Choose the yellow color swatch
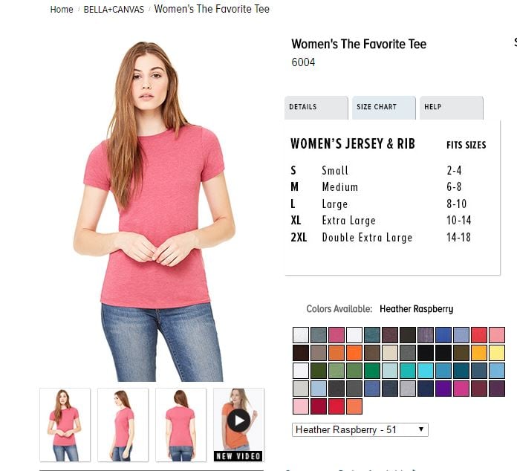The width and height of the screenshot is (517, 471). click(497, 353)
